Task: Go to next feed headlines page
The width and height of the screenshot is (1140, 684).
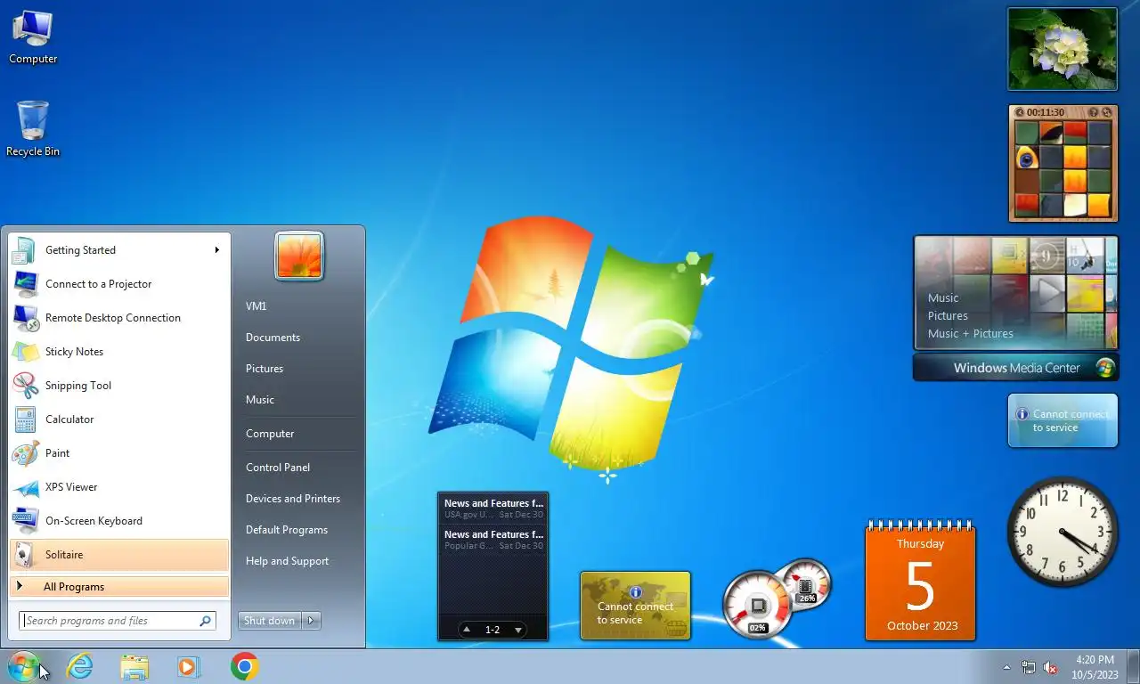Action: pos(518,630)
